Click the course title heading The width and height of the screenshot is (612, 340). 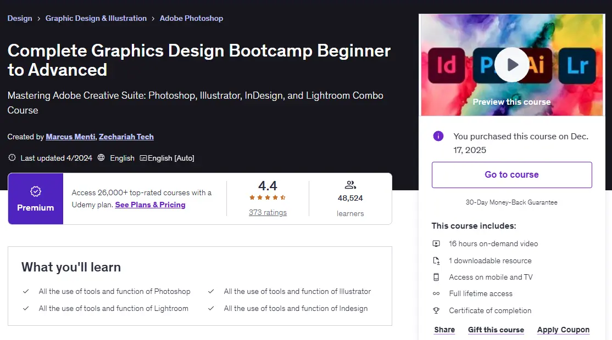199,60
